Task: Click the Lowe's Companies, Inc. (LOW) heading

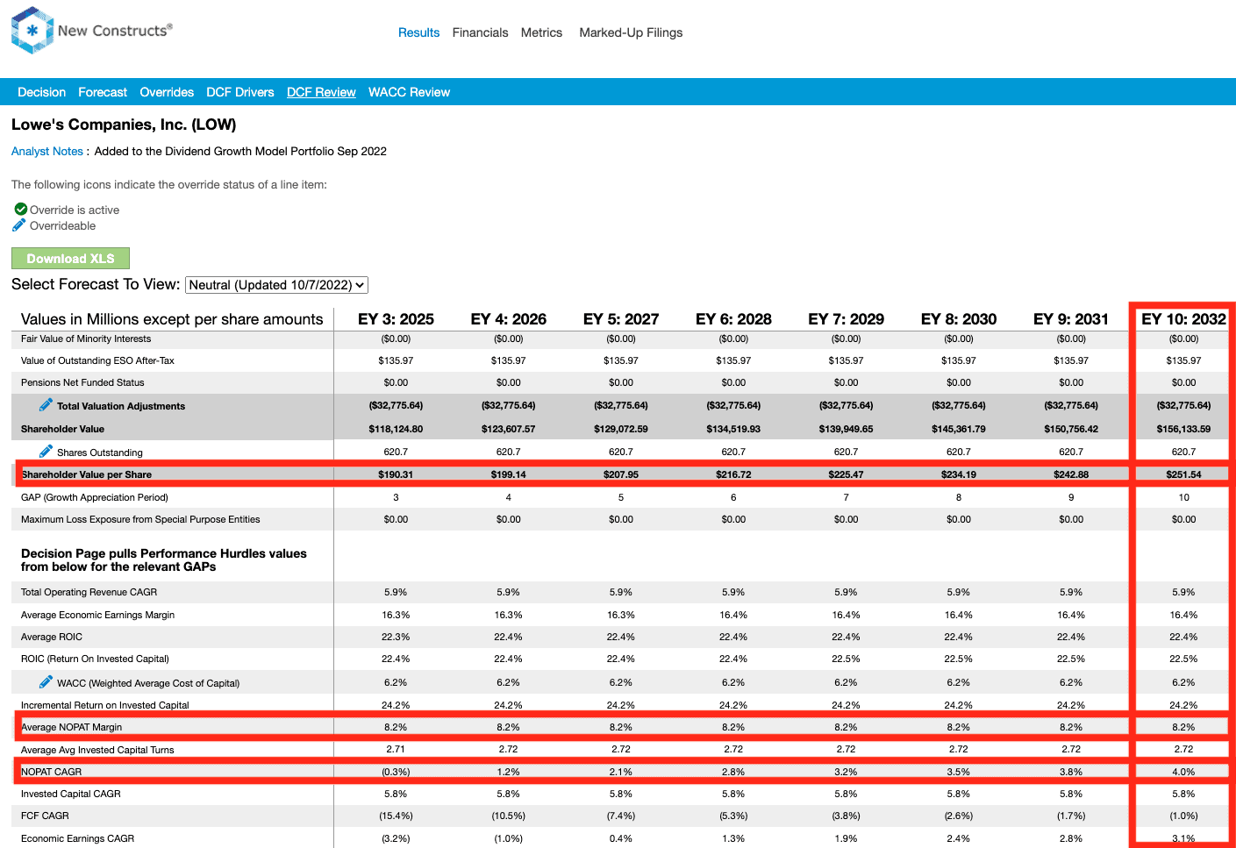Action: [x=124, y=125]
